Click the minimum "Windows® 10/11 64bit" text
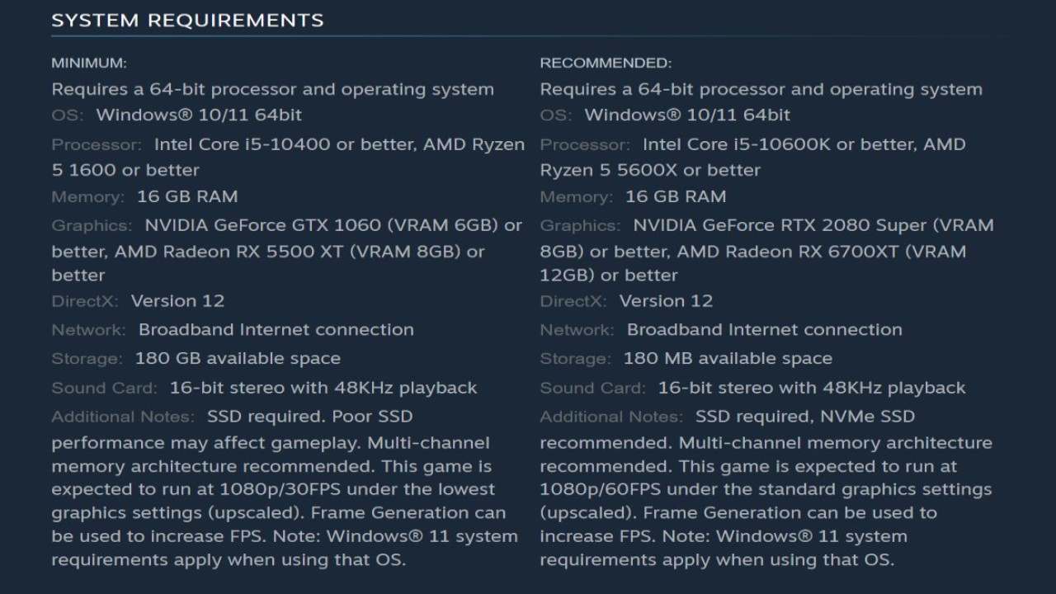This screenshot has height=594, width=1056. click(x=199, y=115)
